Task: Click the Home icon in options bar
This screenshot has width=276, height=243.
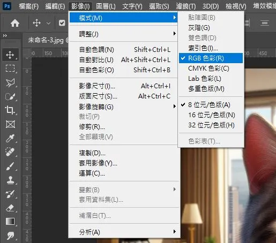Action: [x=15, y=23]
